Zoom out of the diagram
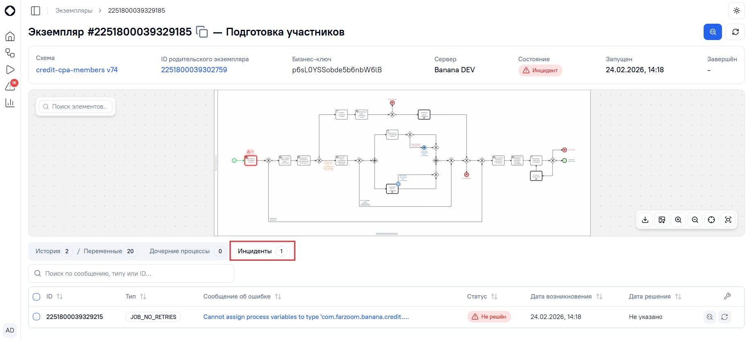 (x=695, y=220)
